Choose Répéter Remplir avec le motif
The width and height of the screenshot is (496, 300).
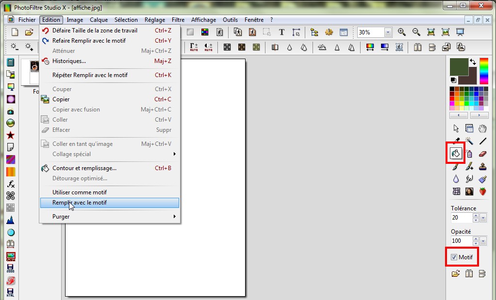point(110,75)
